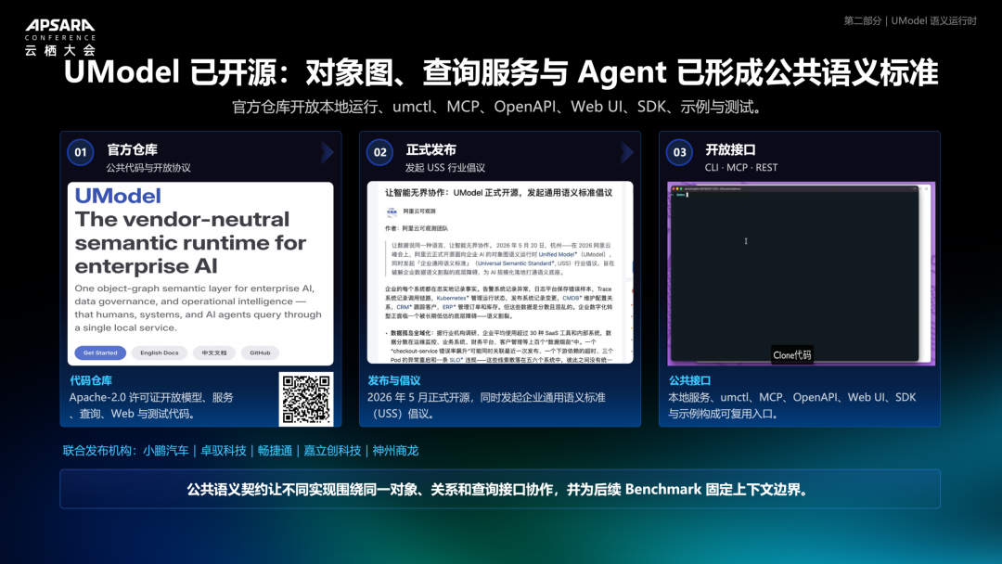Click the 01 number badge
This screenshot has height=564, width=1002.
pyautogui.click(x=81, y=152)
